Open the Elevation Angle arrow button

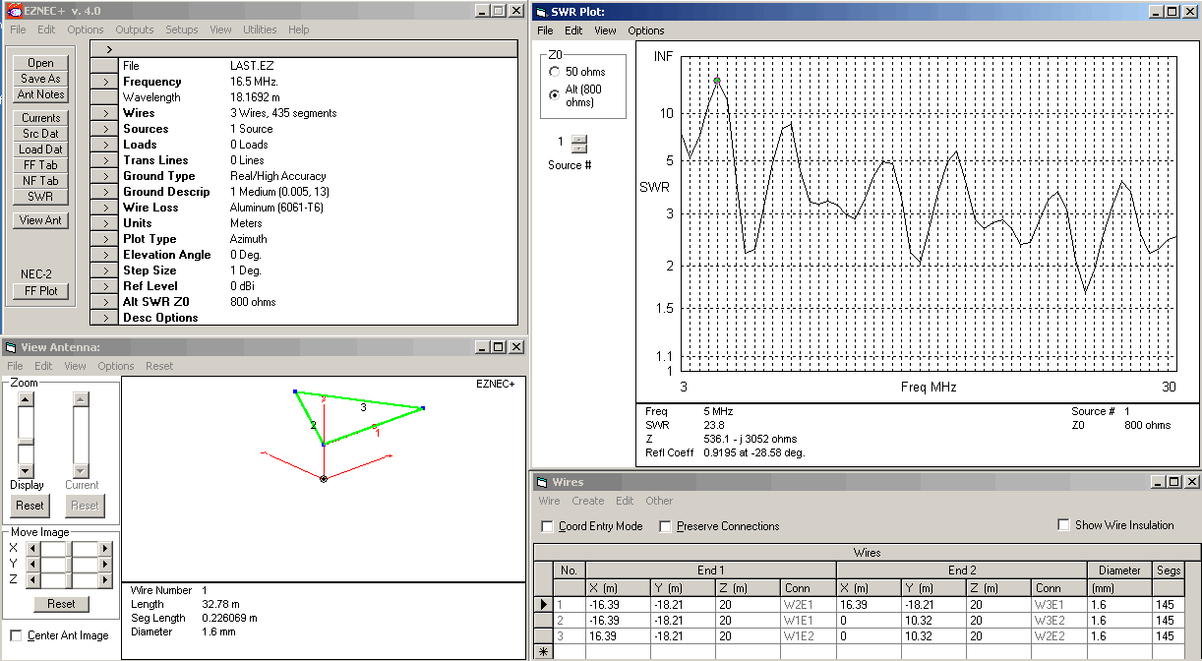click(104, 255)
